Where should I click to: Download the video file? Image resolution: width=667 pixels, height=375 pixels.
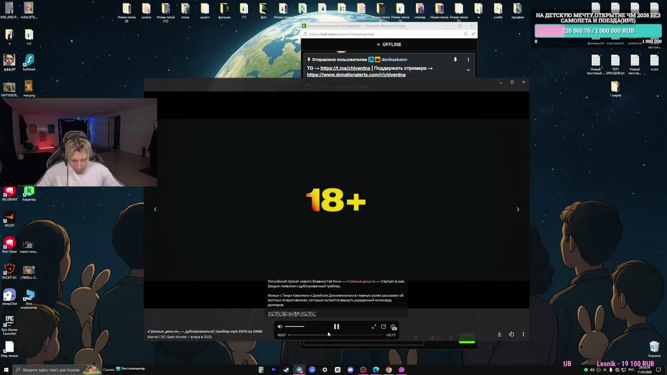tap(499, 334)
